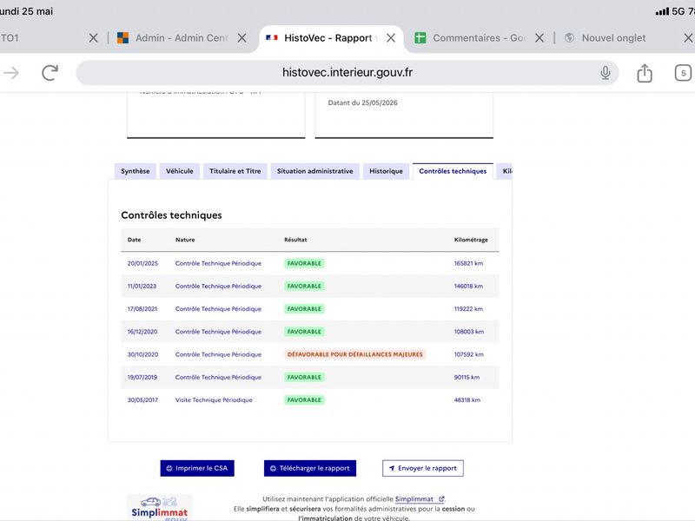Image resolution: width=695 pixels, height=521 pixels.
Task: Click Télécharger le rapport button
Action: (310, 468)
